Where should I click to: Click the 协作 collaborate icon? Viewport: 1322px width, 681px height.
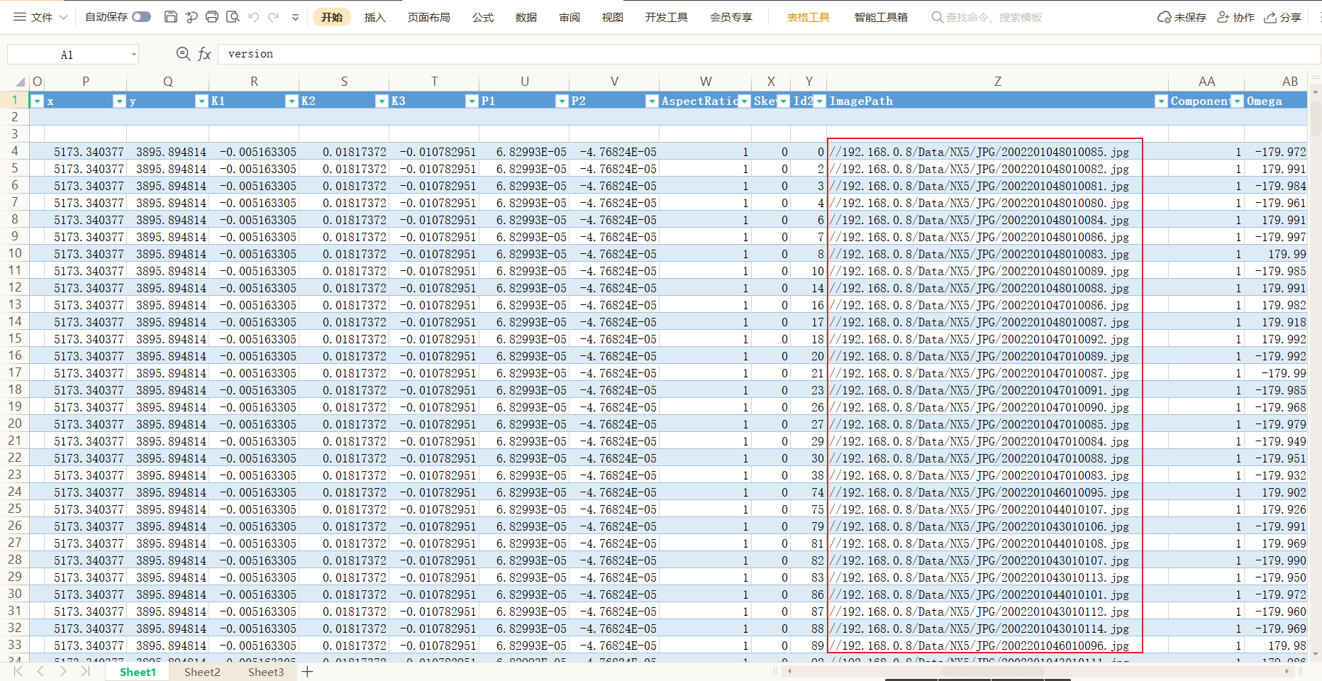coord(1223,17)
